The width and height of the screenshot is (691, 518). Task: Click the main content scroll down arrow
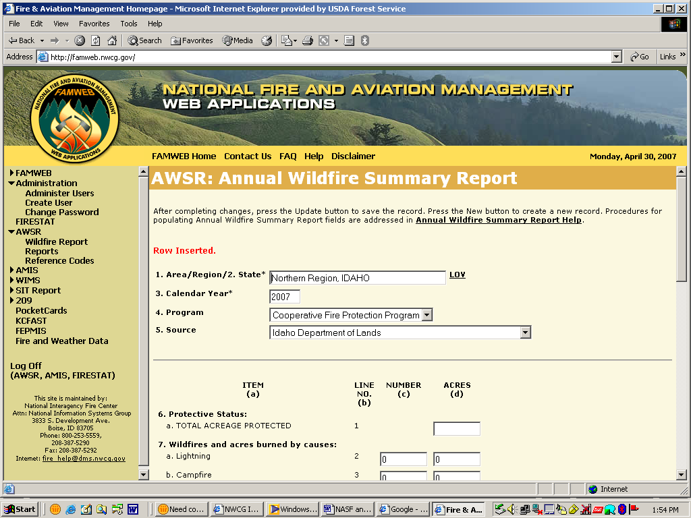coord(681,474)
